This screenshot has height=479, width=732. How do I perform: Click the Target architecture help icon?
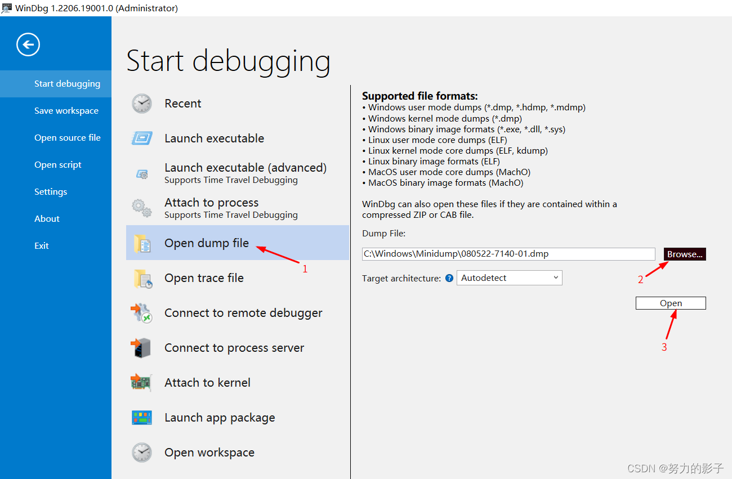pyautogui.click(x=449, y=278)
